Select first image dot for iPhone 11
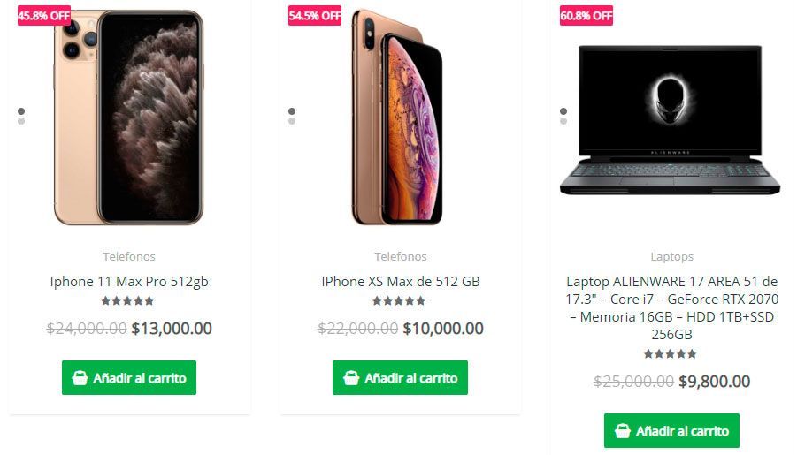Viewport: 797px width, 455px height. click(x=21, y=111)
